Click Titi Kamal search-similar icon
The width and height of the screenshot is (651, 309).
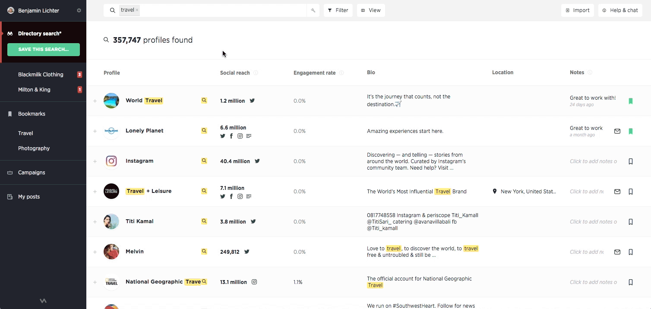pyautogui.click(x=204, y=221)
